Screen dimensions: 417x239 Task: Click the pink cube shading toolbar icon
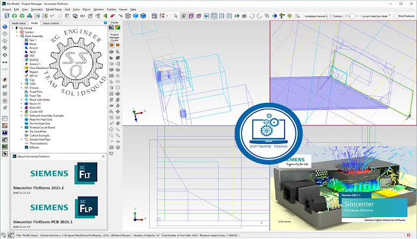(x=191, y=16)
